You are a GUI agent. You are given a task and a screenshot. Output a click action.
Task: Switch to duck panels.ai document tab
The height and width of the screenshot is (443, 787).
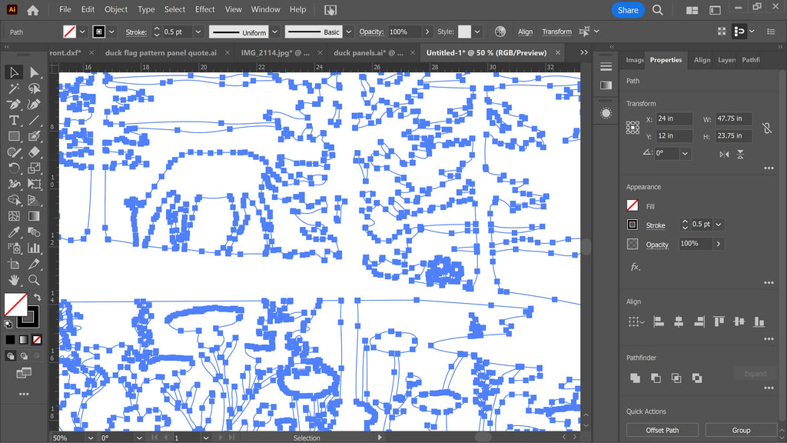(368, 53)
